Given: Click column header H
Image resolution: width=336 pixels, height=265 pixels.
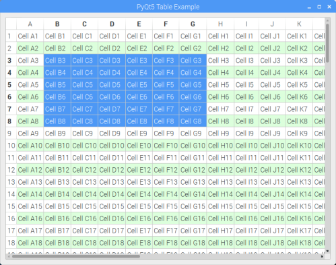Looking at the screenshot, I should (x=220, y=24).
